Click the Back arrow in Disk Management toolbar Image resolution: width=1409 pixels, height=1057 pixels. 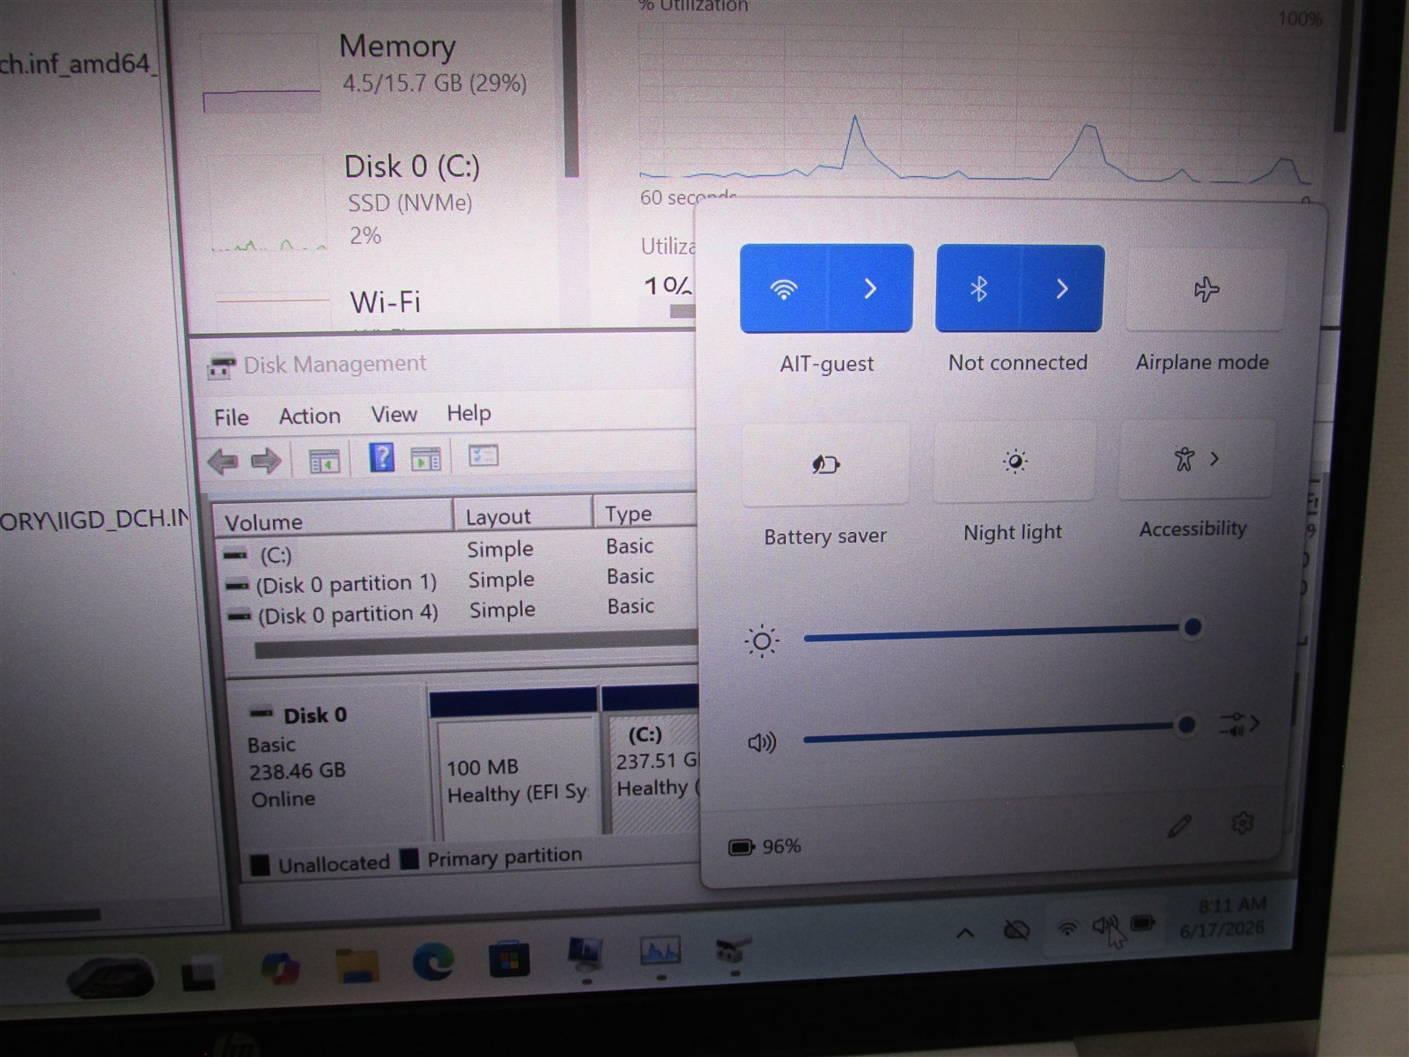(x=223, y=461)
